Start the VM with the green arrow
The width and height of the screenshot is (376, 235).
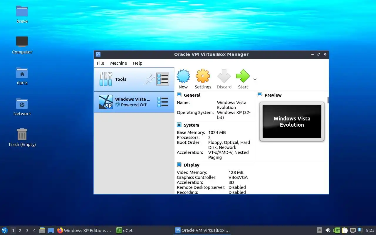pos(243,76)
